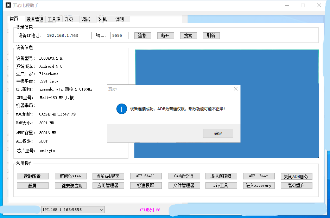330x218 pixels.
Task: Select the 调试 tab
Action: (x=85, y=19)
